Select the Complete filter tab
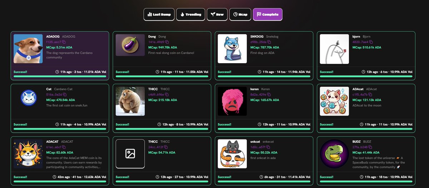429x188 pixels. 267,15
